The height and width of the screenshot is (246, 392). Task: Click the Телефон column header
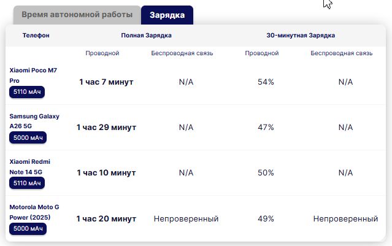point(36,36)
